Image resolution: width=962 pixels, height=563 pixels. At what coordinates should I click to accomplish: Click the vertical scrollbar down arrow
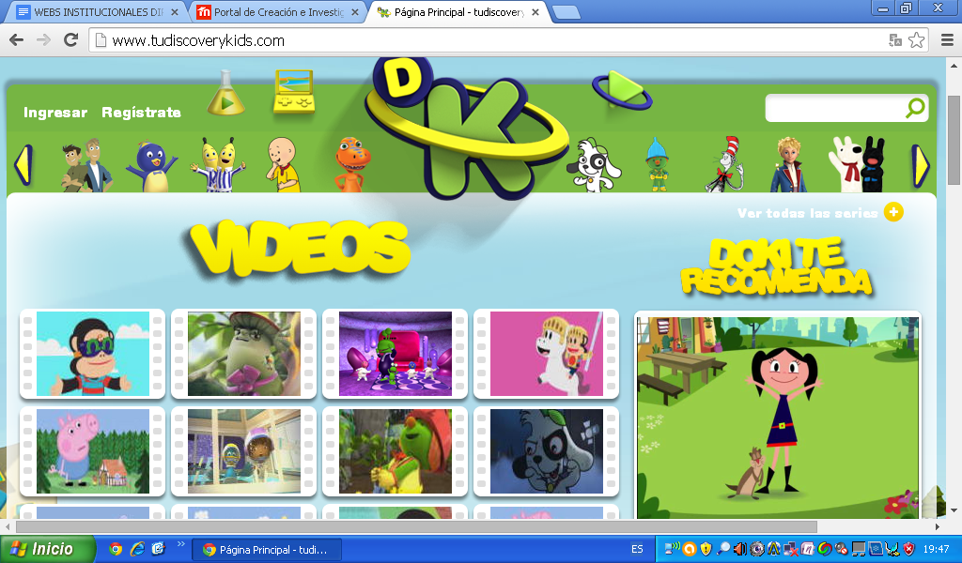954,510
